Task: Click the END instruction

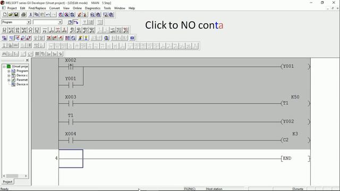Action: click(x=295, y=159)
